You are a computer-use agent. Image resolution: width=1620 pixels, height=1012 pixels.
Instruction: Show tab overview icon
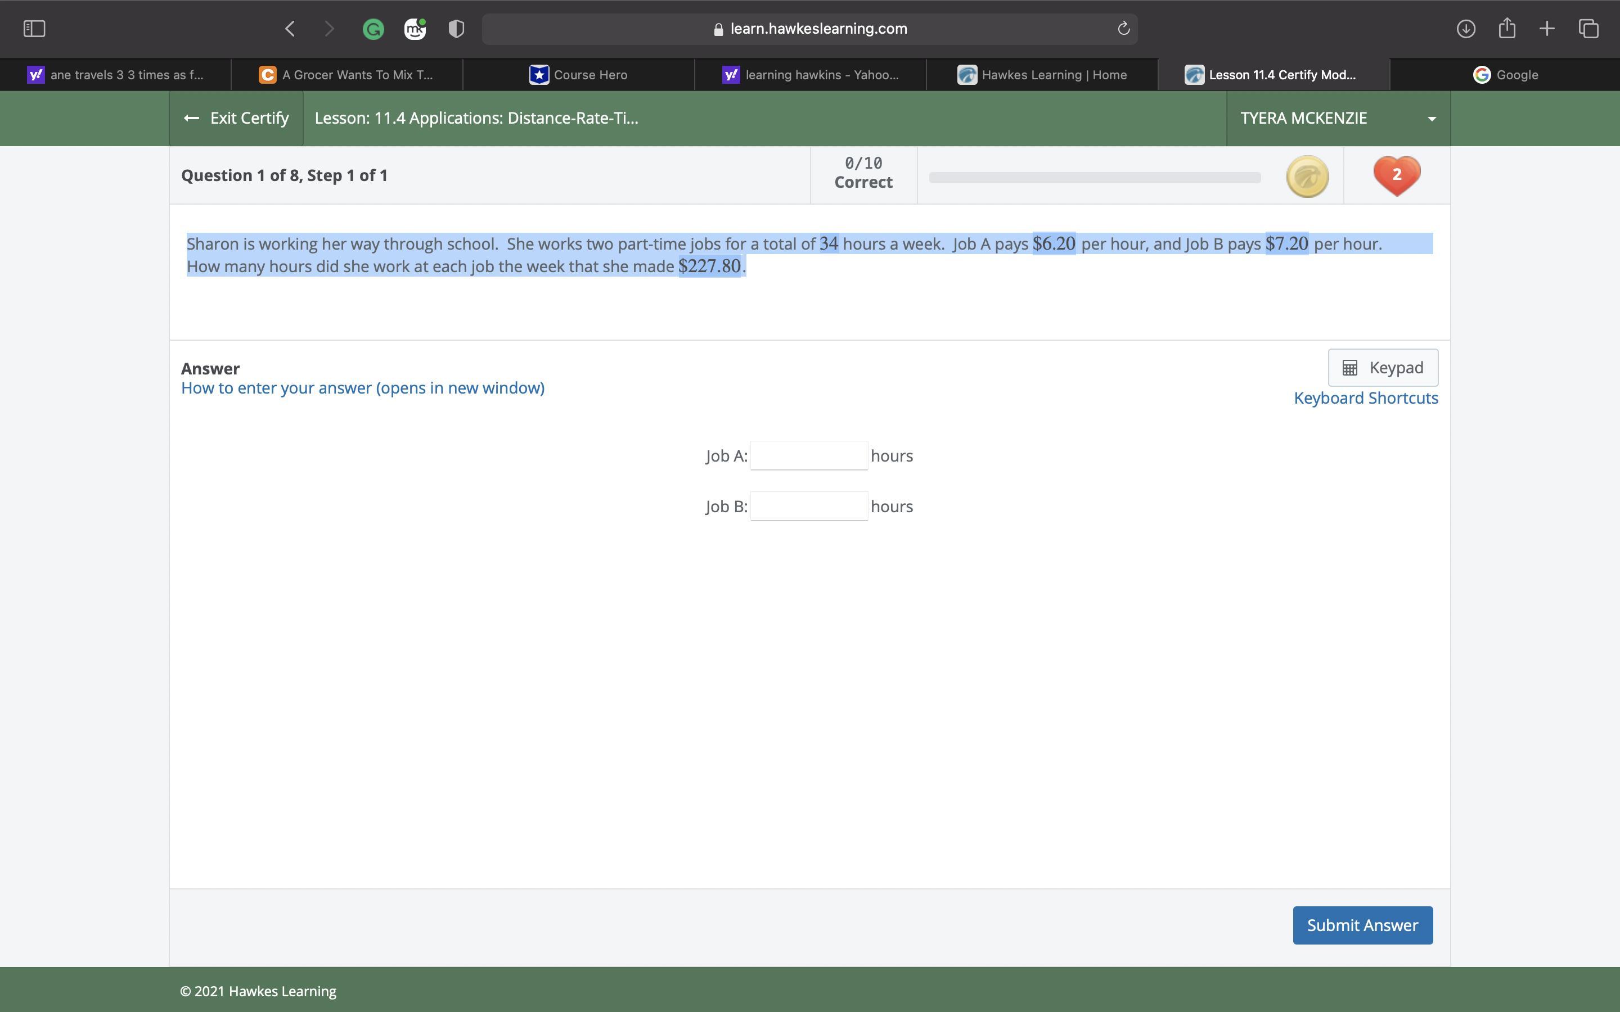pyautogui.click(x=1588, y=29)
